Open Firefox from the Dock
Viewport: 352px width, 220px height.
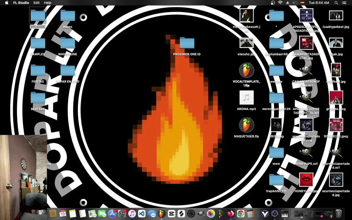pos(231,214)
